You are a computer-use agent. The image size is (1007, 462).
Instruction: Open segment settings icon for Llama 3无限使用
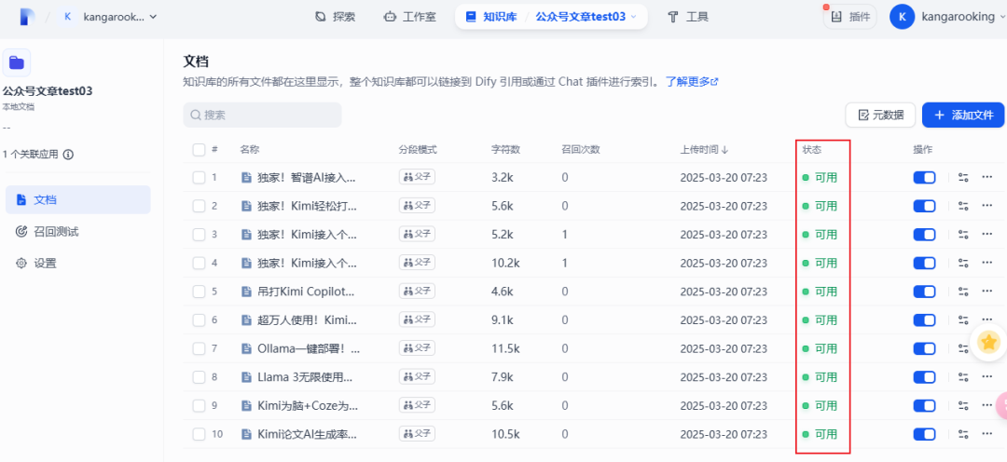coord(962,377)
